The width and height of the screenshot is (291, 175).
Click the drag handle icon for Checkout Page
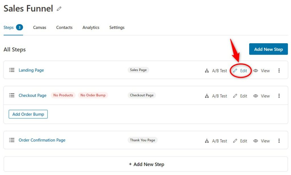(12, 95)
